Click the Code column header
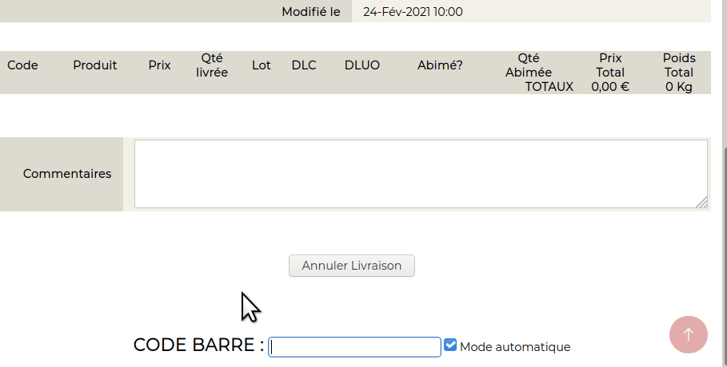The height and width of the screenshot is (367, 727). (x=22, y=65)
